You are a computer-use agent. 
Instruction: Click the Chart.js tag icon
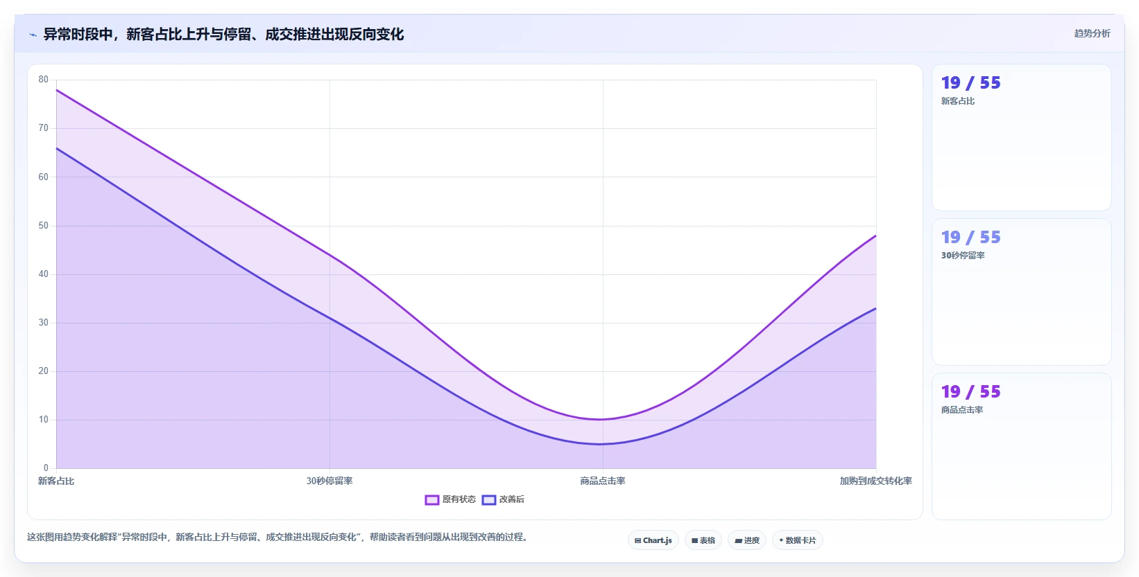(x=637, y=541)
